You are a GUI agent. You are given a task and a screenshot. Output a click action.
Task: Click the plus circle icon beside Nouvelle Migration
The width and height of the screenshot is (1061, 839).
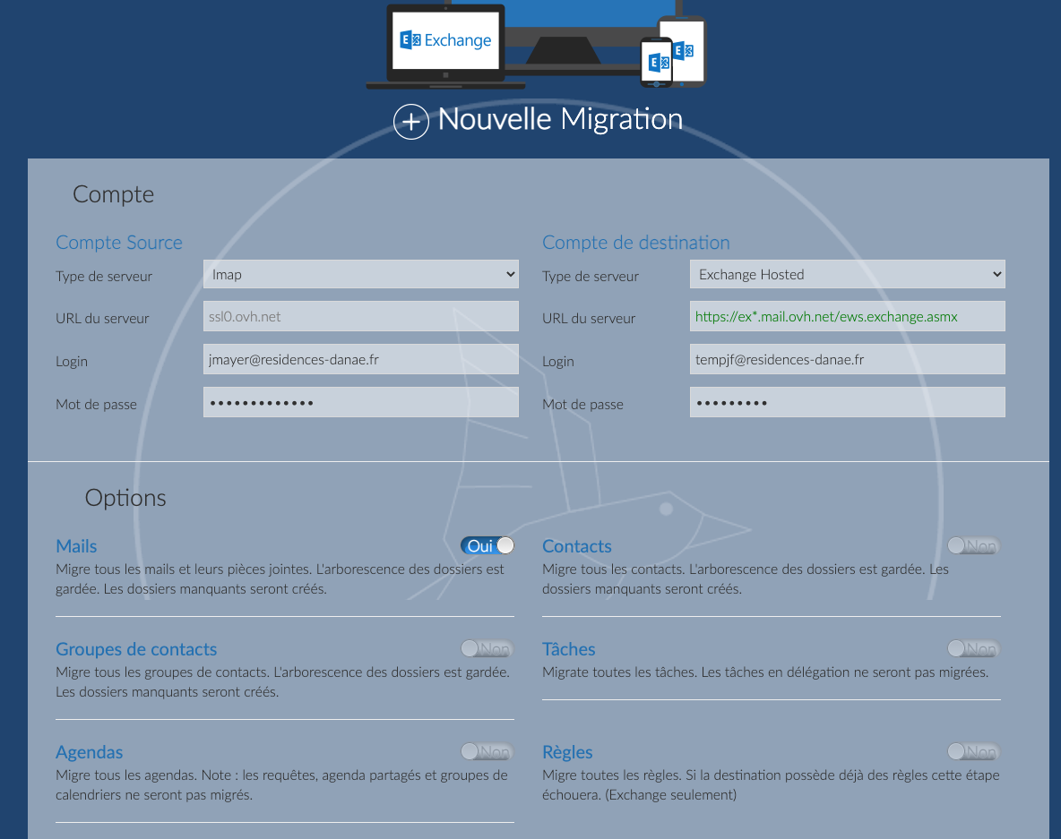411,121
